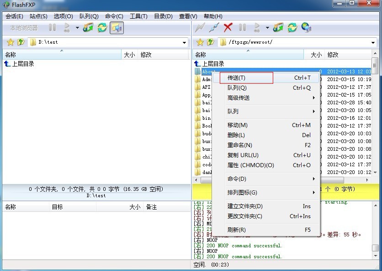This screenshot has height=271, width=382.
Task: Click the remote pane transfer files icon
Action: point(278,28)
